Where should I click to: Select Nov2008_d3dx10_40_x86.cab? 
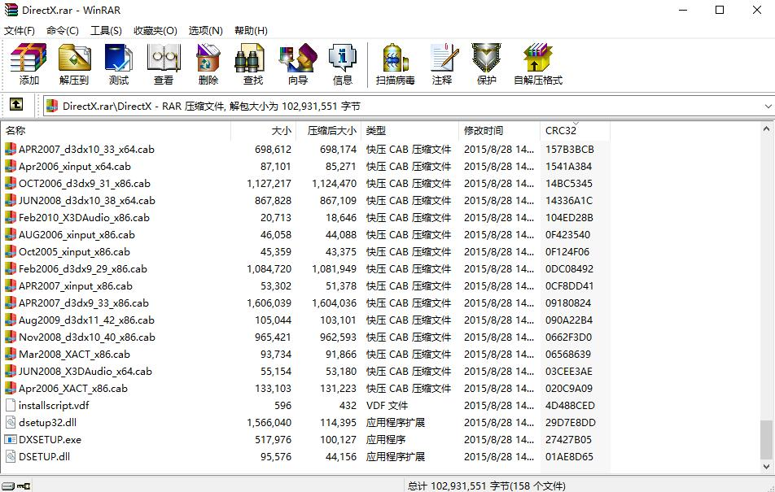coord(87,337)
